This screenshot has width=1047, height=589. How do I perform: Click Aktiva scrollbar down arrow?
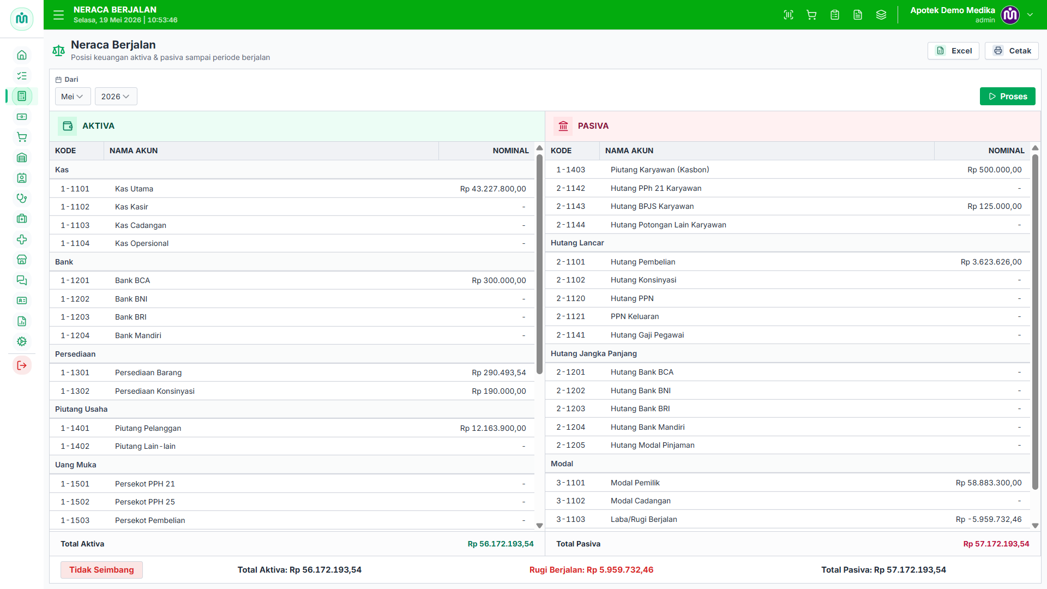(x=539, y=526)
